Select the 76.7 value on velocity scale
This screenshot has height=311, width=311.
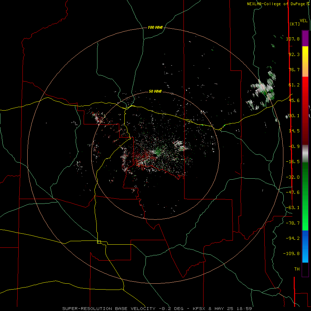(x=294, y=69)
